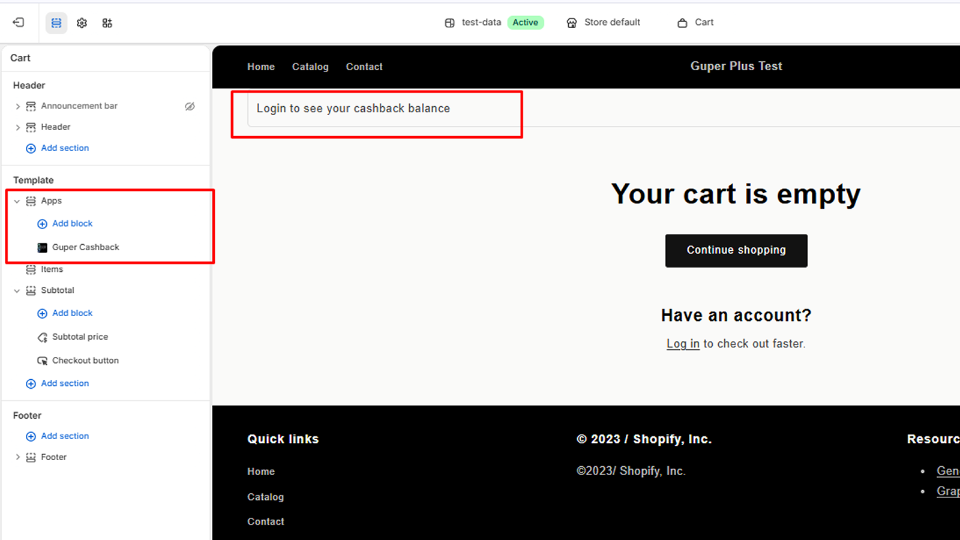Expand the Footer section chevron
The width and height of the screenshot is (960, 540).
pos(17,457)
